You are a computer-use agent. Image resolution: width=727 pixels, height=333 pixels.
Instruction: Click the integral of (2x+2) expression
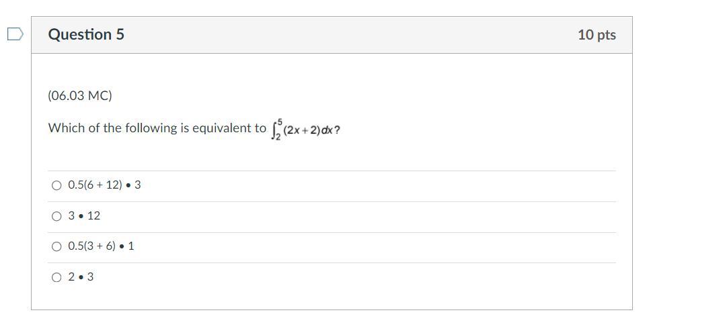(x=304, y=130)
